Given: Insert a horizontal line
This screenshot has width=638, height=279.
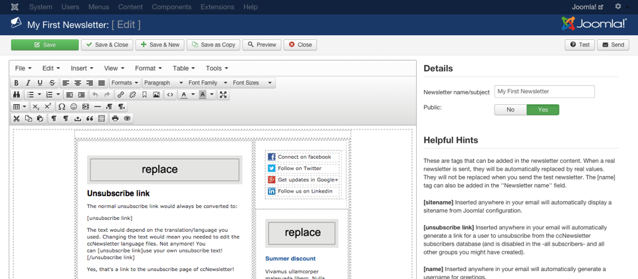Looking at the screenshot, I should 97,106.
